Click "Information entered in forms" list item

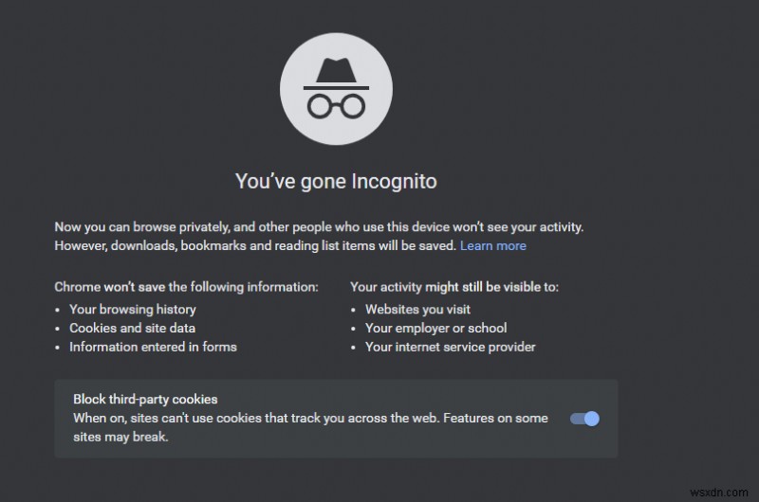pyautogui.click(x=153, y=348)
